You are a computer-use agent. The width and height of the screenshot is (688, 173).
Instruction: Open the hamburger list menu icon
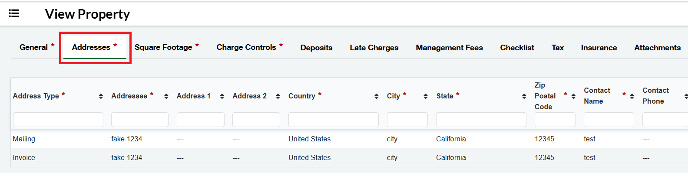[14, 13]
